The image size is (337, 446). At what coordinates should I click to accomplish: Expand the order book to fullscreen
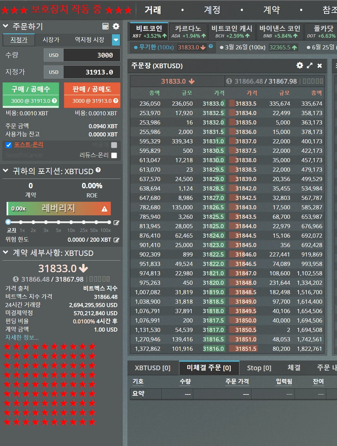pyautogui.click(x=310, y=66)
